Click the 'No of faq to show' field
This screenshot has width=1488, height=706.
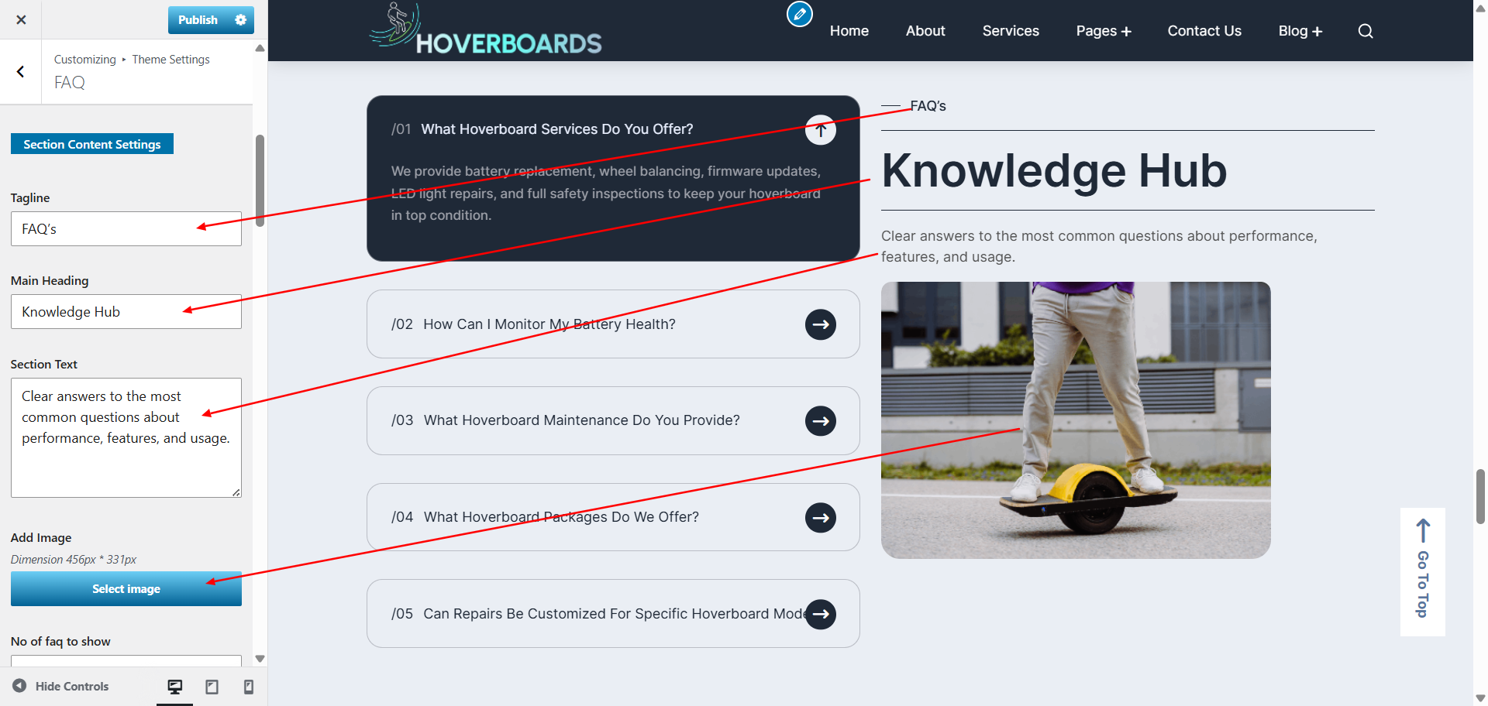click(x=126, y=661)
